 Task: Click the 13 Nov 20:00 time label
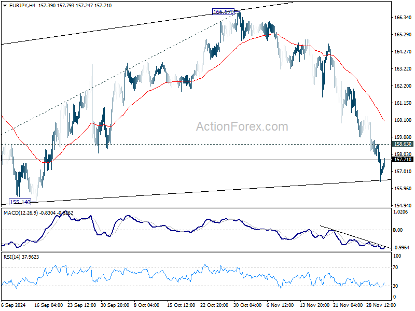[x=314, y=305]
